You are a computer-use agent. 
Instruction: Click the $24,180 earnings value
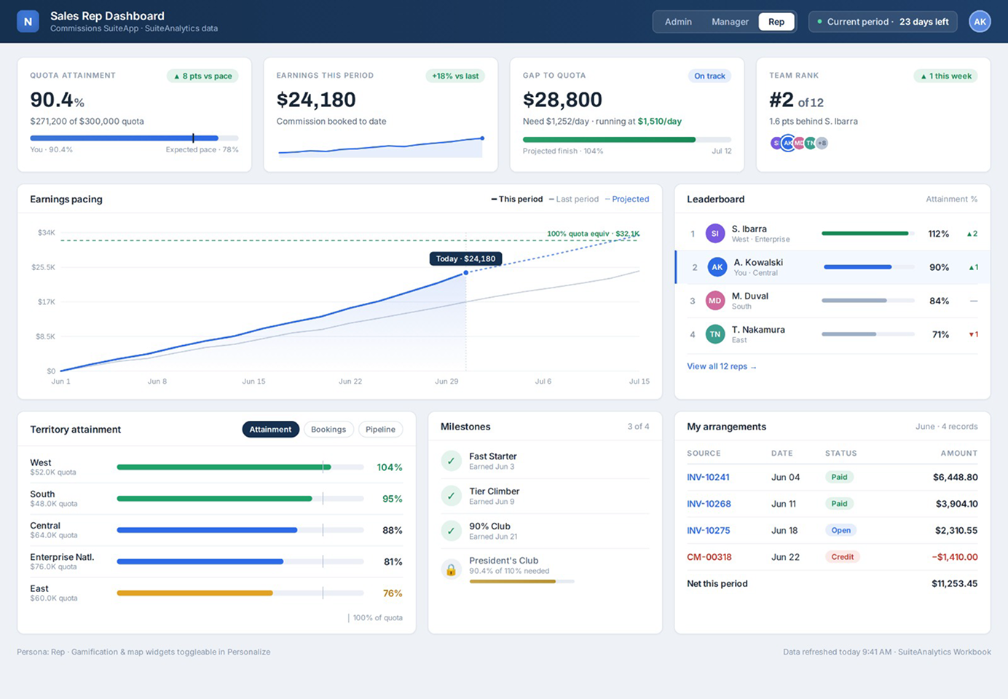pyautogui.click(x=316, y=100)
